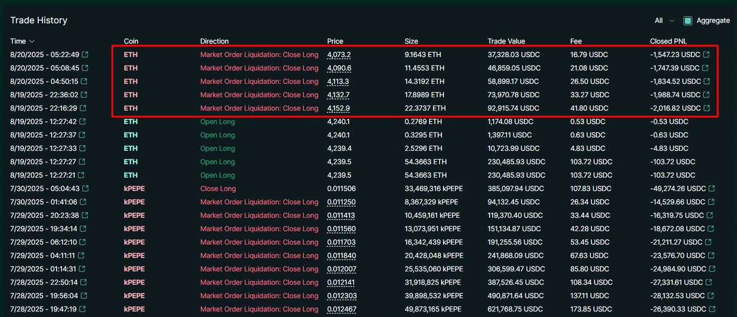The height and width of the screenshot is (317, 737).
Task: Select ETH coin in first Open Long row
Action: (x=131, y=121)
